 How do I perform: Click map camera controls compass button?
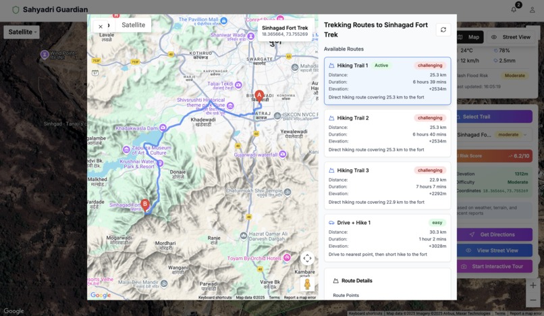tap(307, 259)
